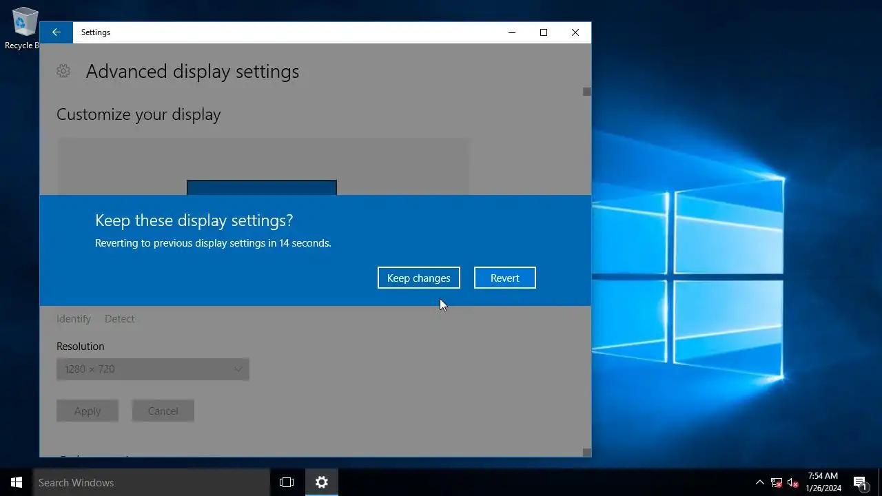This screenshot has width=882, height=496.
Task: Click the Search Windows box
Action: [x=152, y=482]
